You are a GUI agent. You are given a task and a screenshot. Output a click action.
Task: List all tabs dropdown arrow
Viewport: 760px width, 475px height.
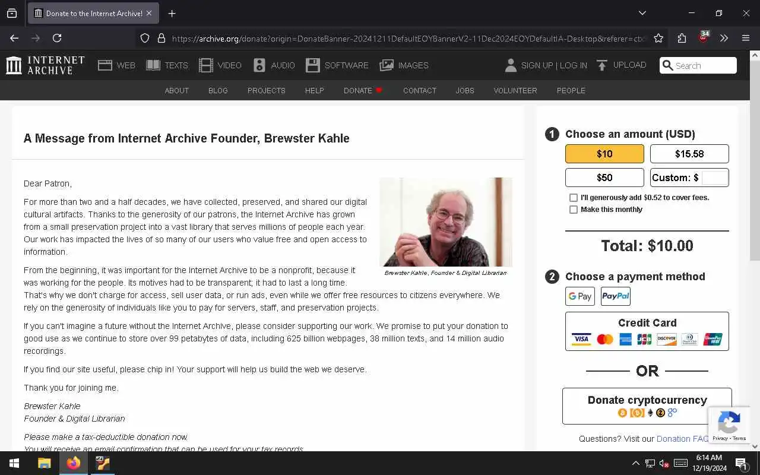pos(642,13)
